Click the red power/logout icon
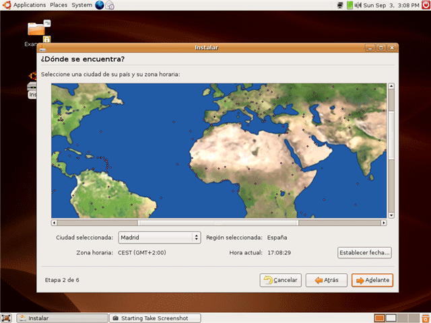This screenshot has height=323, width=431. coord(424,5)
